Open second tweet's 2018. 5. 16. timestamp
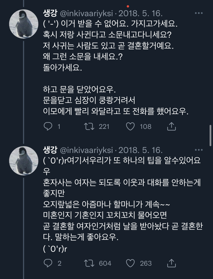The width and height of the screenshot is (213, 279). click(x=140, y=150)
